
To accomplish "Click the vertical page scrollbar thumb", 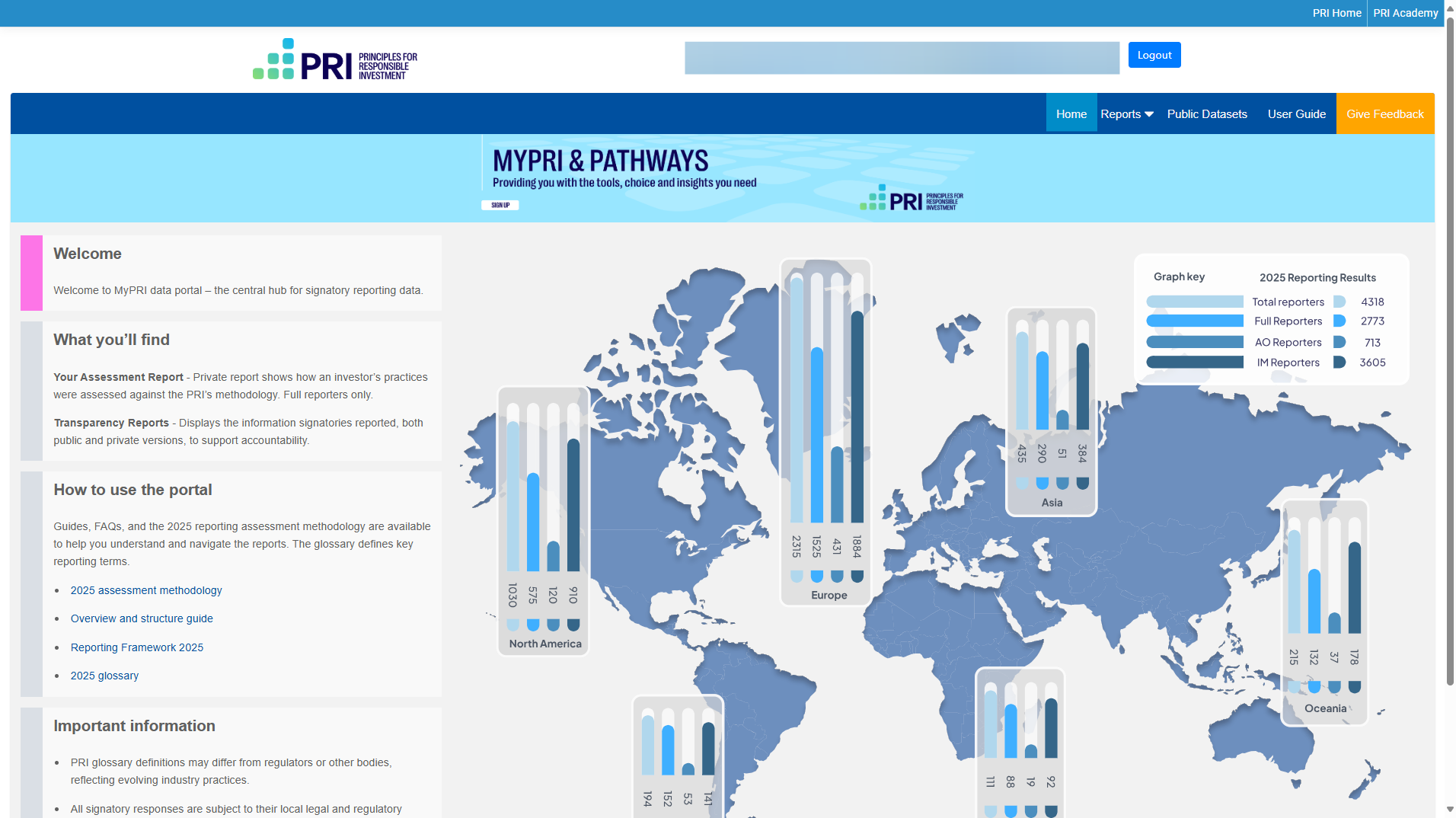I will (1450, 350).
